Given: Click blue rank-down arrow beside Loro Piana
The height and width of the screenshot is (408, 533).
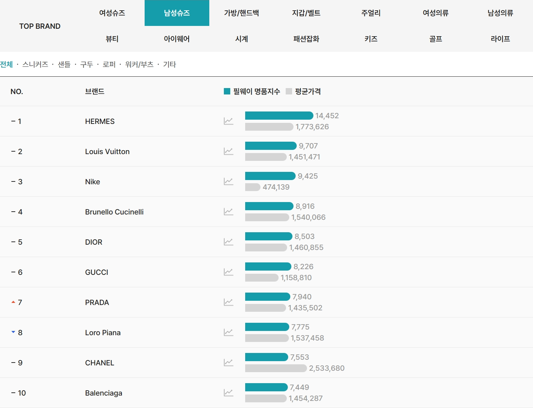Looking at the screenshot, I should 13,332.
